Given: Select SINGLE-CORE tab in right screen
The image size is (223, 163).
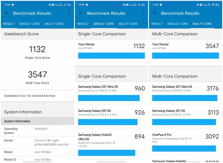Looking at the screenshot, I should coord(178,24).
